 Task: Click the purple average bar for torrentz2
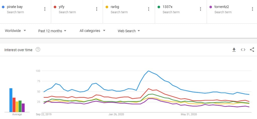point(23,108)
